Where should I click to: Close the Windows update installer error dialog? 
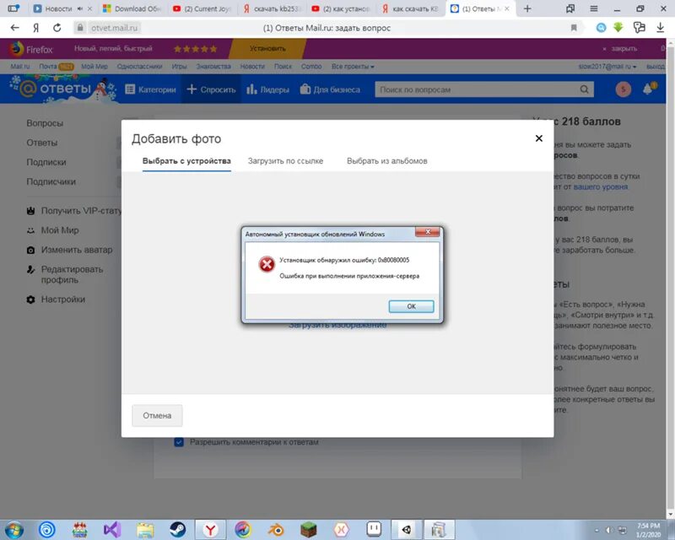[428, 232]
